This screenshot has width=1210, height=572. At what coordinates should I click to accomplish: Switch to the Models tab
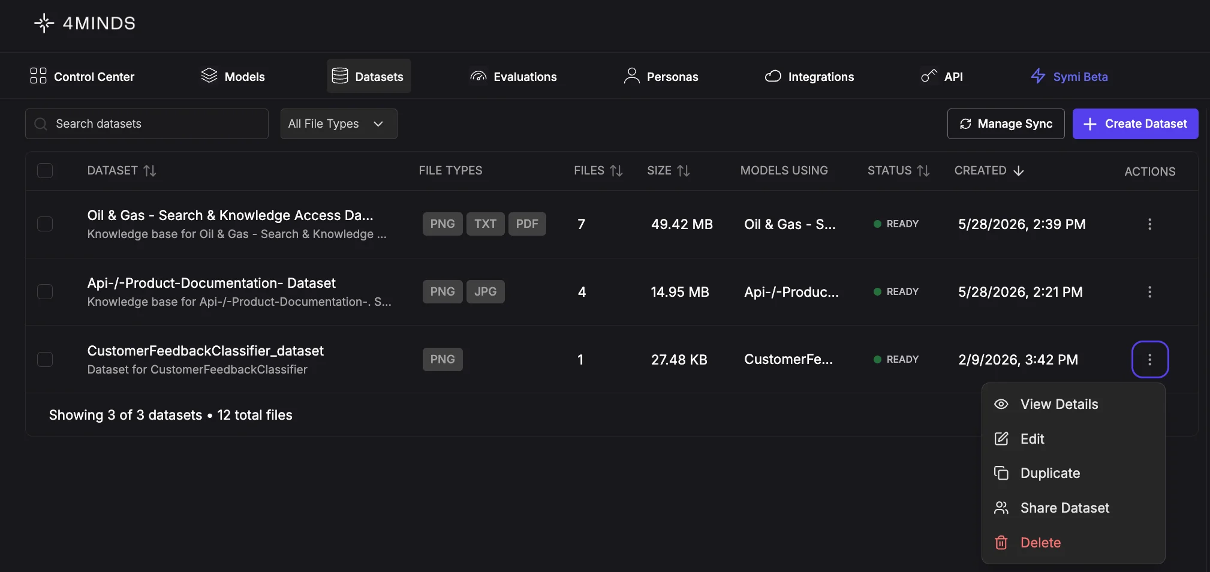(233, 76)
